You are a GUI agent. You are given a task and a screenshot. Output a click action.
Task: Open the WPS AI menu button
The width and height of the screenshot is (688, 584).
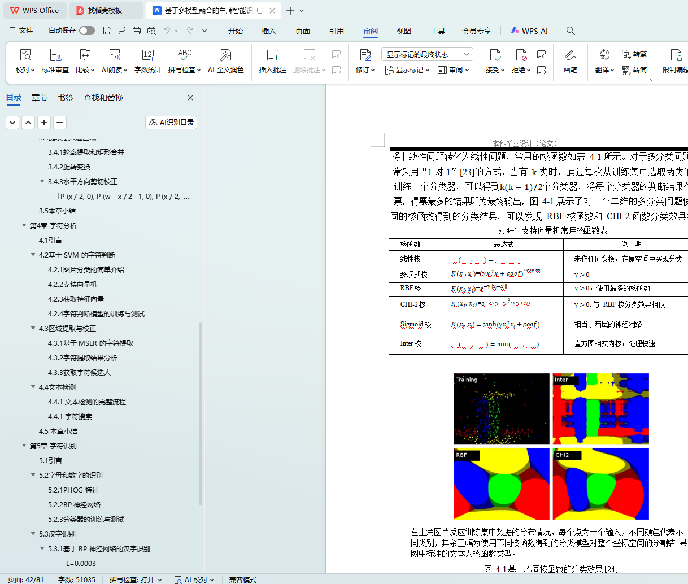(529, 31)
